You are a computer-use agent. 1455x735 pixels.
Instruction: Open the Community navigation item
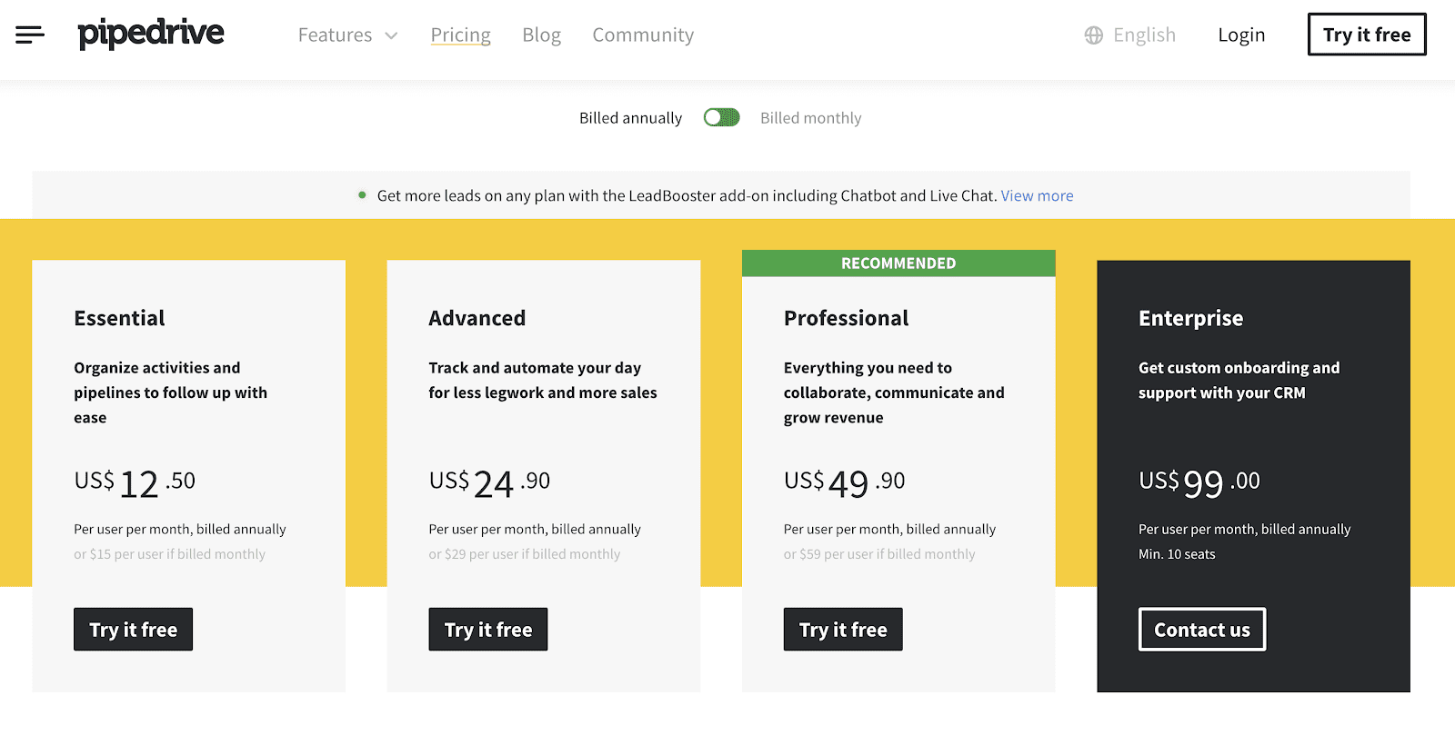(643, 35)
